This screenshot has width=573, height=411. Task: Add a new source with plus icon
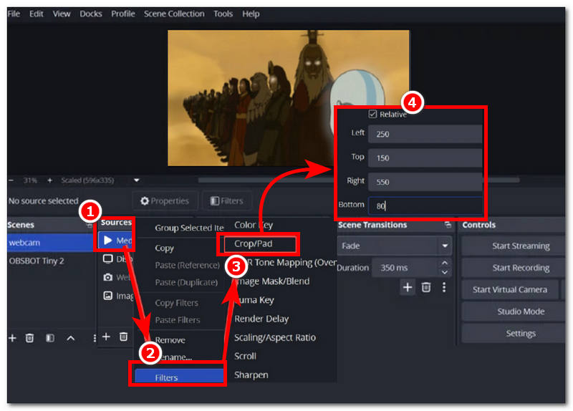coord(106,337)
